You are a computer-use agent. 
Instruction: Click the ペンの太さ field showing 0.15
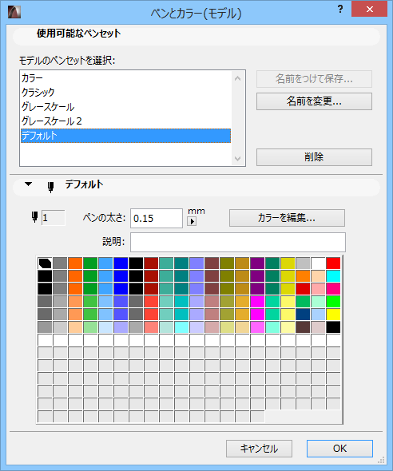pyautogui.click(x=157, y=218)
